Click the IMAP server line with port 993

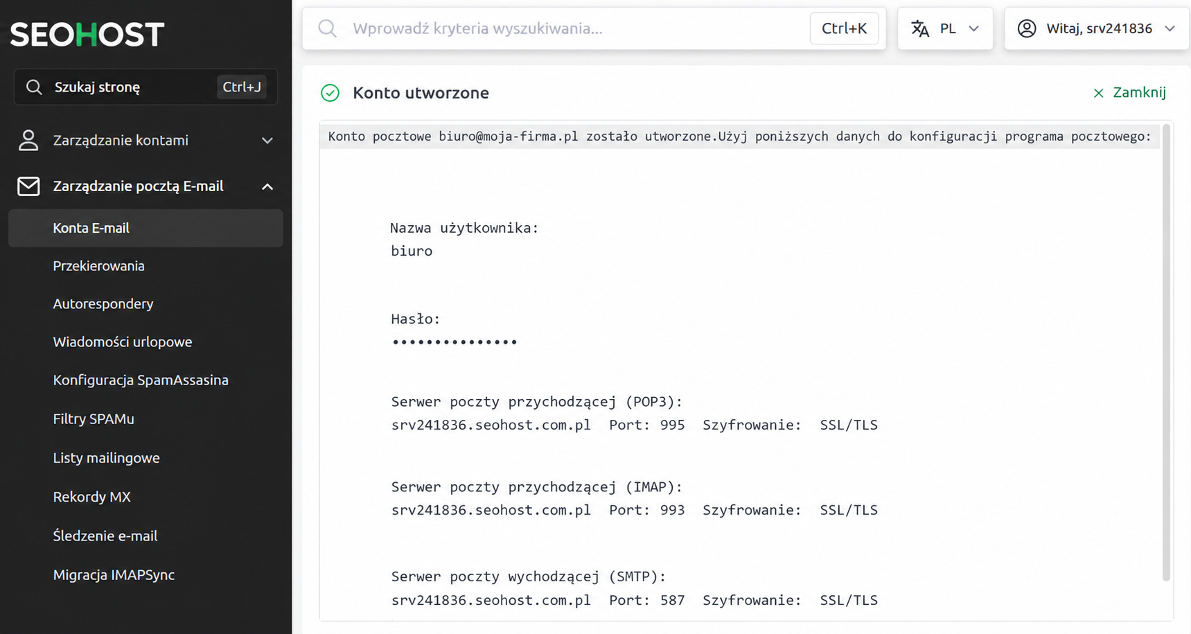tap(635, 511)
